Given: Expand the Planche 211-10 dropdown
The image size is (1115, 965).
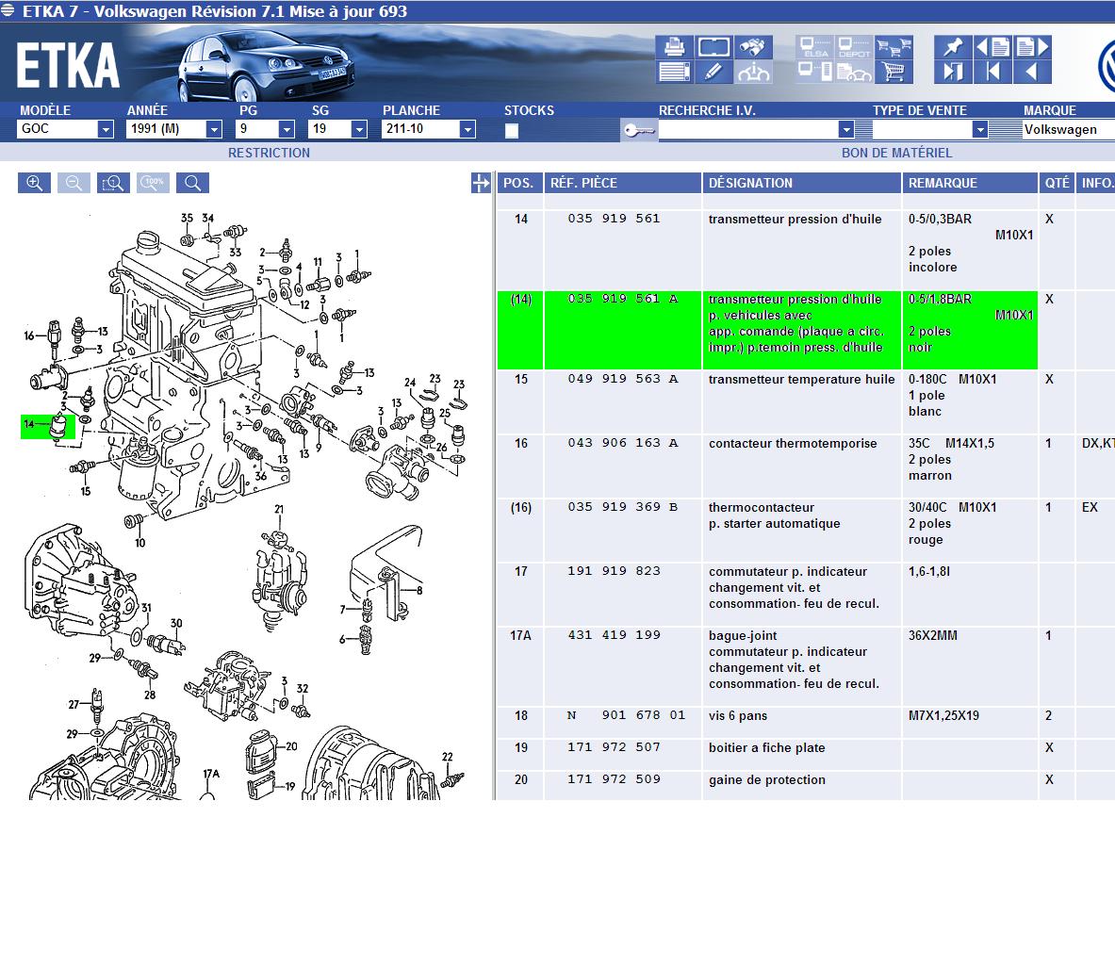Looking at the screenshot, I should [x=467, y=129].
